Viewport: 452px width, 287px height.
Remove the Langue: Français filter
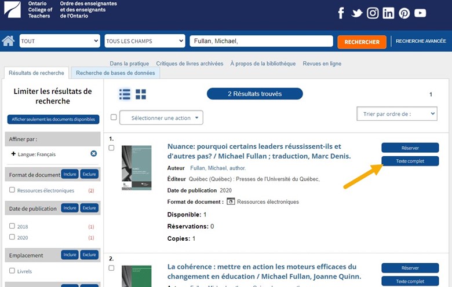pyautogui.click(x=94, y=154)
